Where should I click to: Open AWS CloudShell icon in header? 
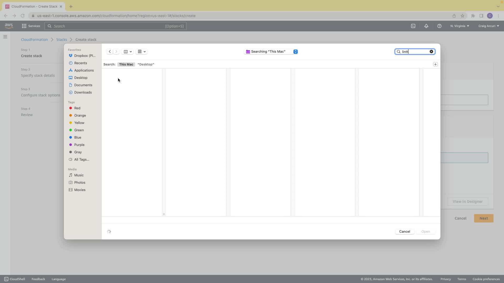tap(413, 26)
